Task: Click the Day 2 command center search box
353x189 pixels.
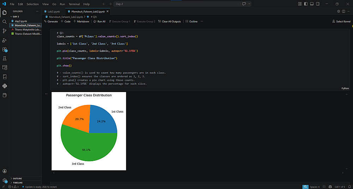Action: pos(176,4)
